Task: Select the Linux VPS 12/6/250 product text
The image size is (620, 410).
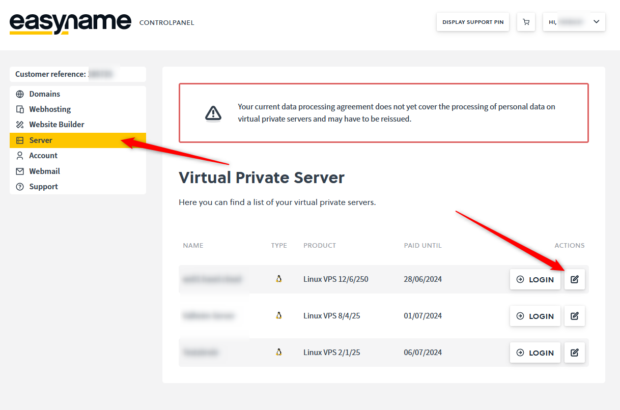Action: pyautogui.click(x=335, y=279)
